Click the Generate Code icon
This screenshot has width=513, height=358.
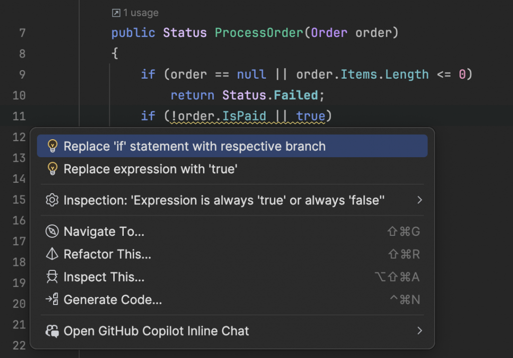(x=52, y=300)
